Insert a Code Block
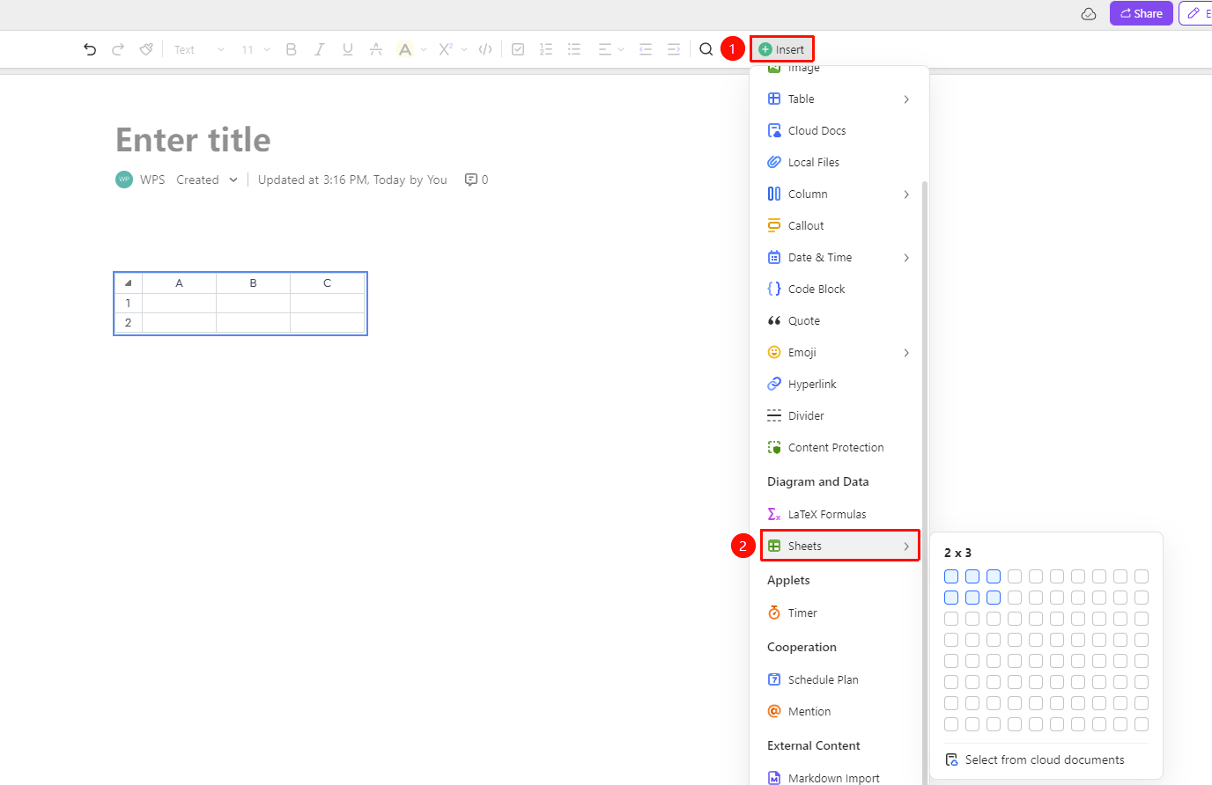 (x=839, y=290)
